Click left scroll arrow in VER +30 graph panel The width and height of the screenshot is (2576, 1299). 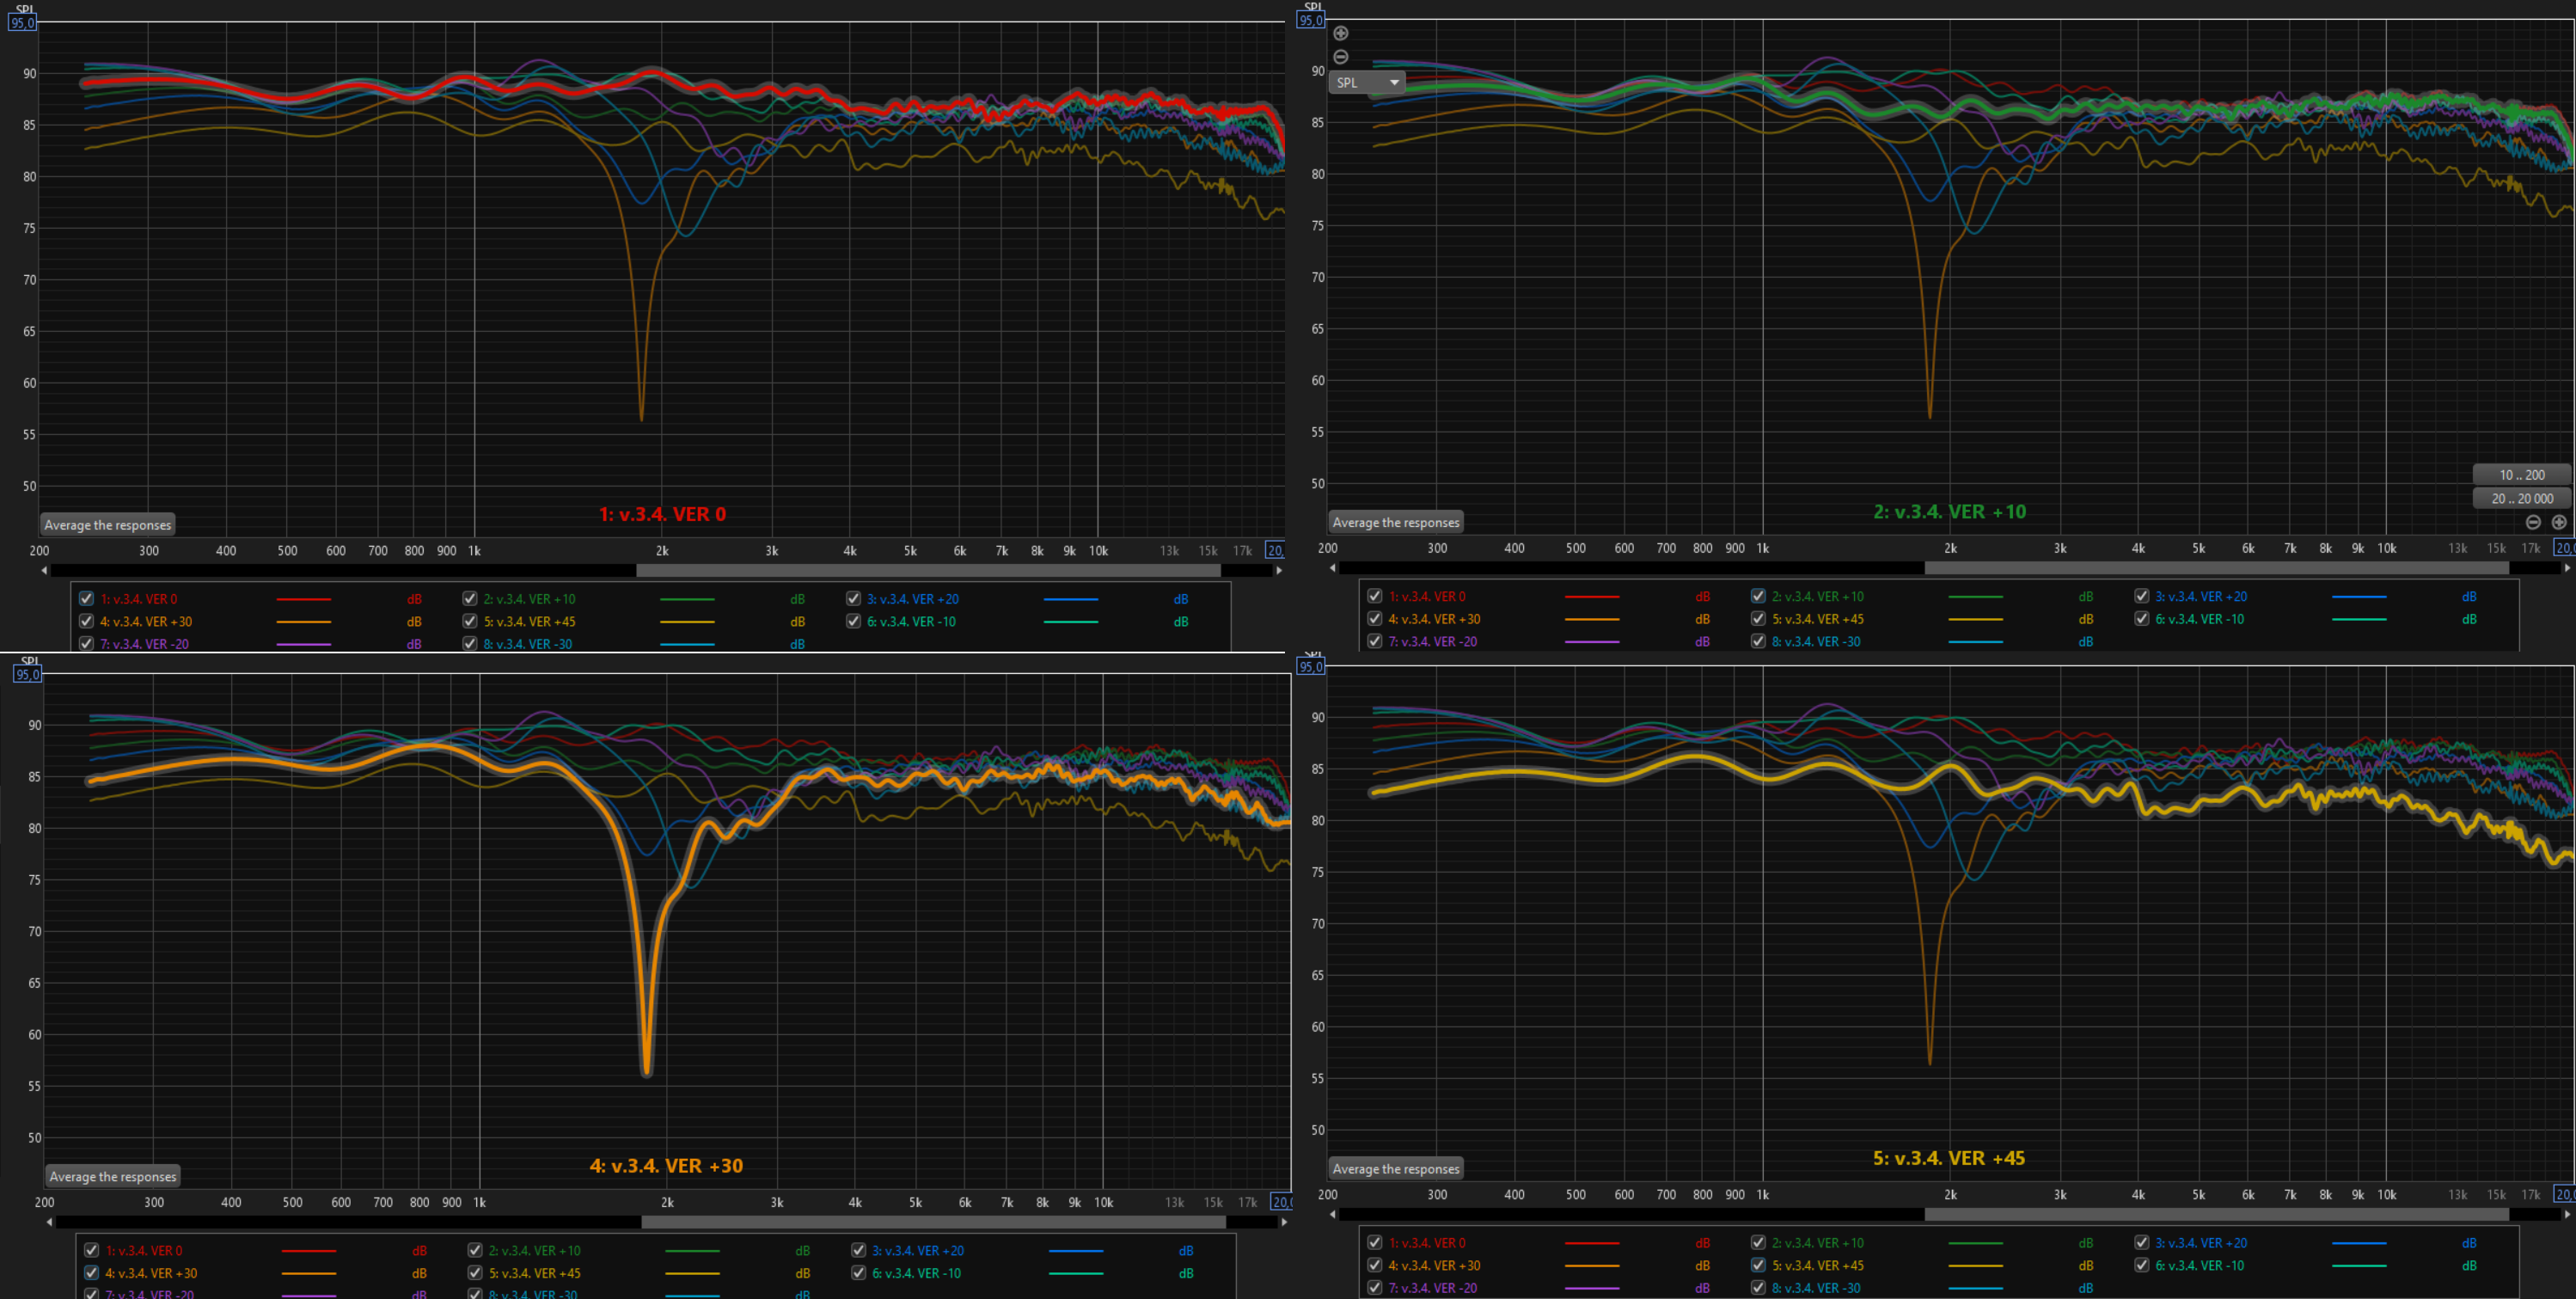pos(49,1222)
